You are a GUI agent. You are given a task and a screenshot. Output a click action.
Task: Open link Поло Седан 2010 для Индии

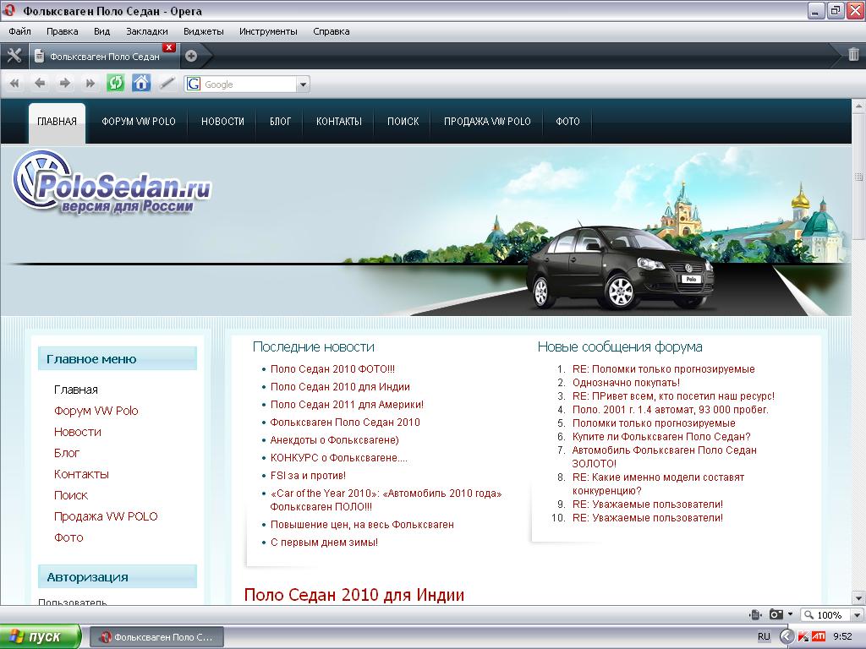tap(340, 386)
